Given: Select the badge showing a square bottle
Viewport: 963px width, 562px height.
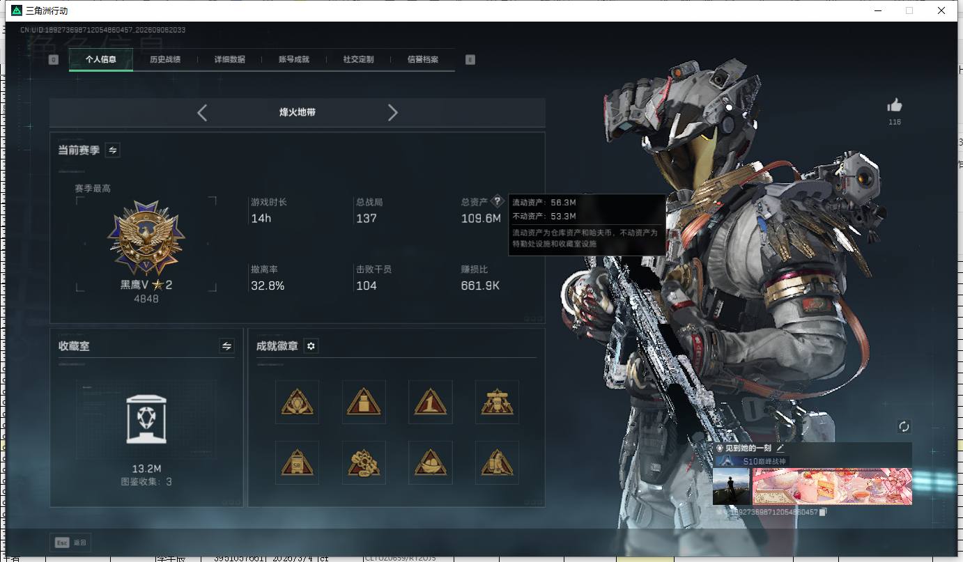Looking at the screenshot, I should 364,402.
